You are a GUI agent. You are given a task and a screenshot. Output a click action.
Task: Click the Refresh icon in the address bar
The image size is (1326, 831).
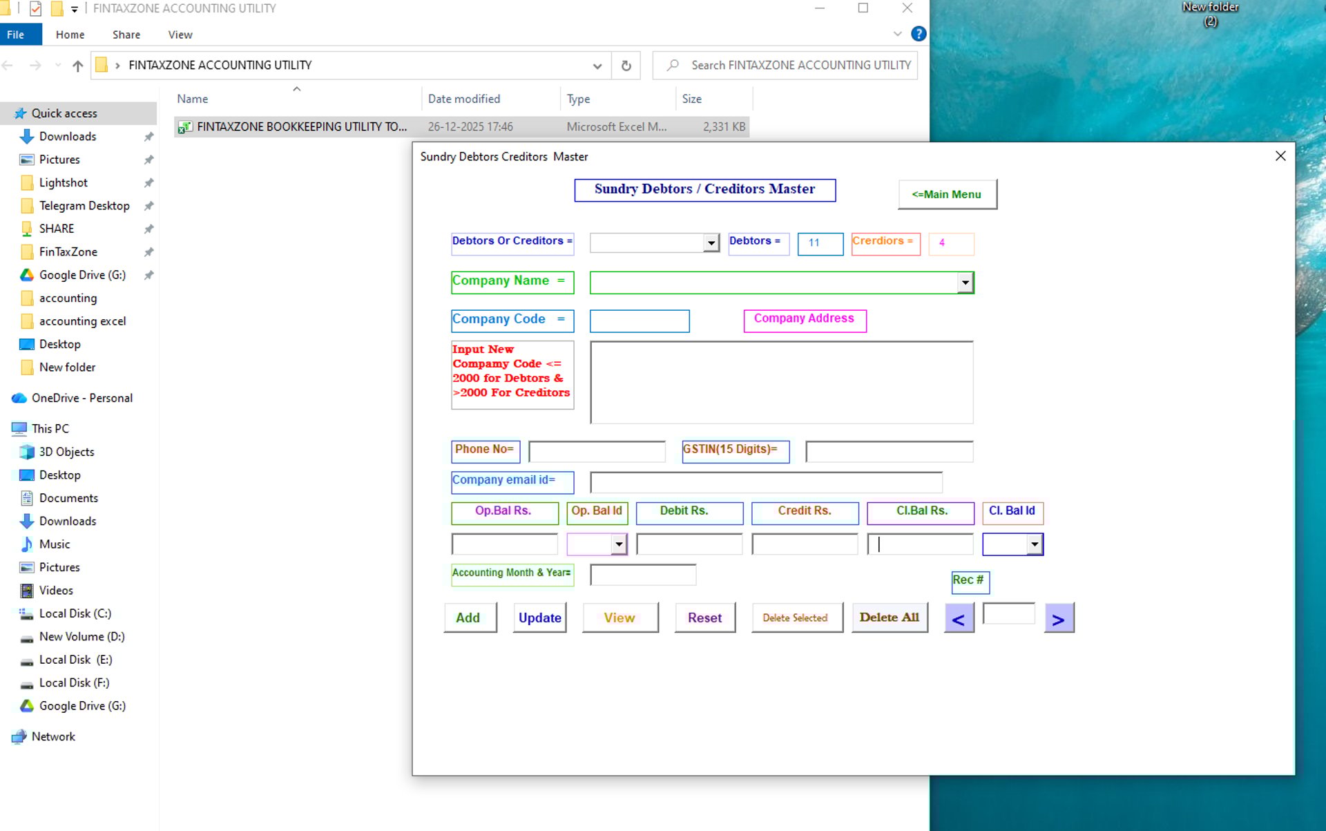(626, 66)
